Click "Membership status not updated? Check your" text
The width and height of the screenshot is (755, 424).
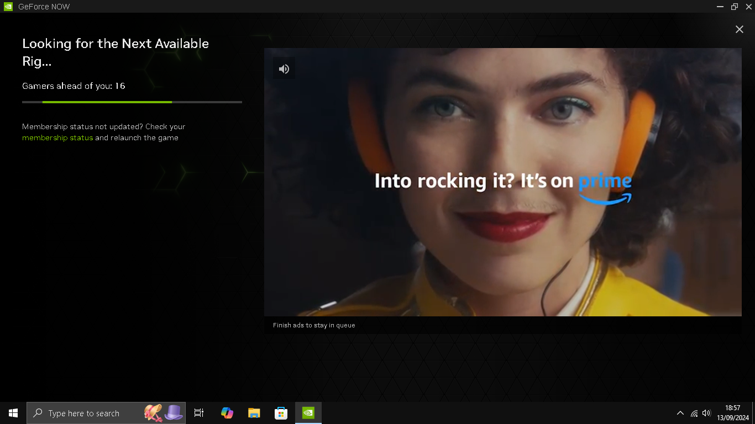tap(104, 126)
